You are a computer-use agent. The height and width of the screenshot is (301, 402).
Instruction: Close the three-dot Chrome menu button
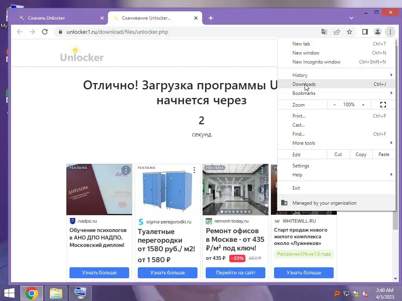390,32
